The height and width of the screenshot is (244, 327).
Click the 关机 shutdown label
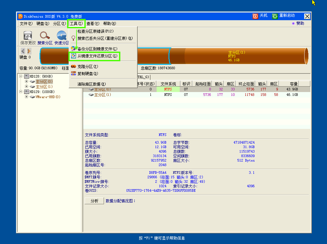[x=263, y=15]
